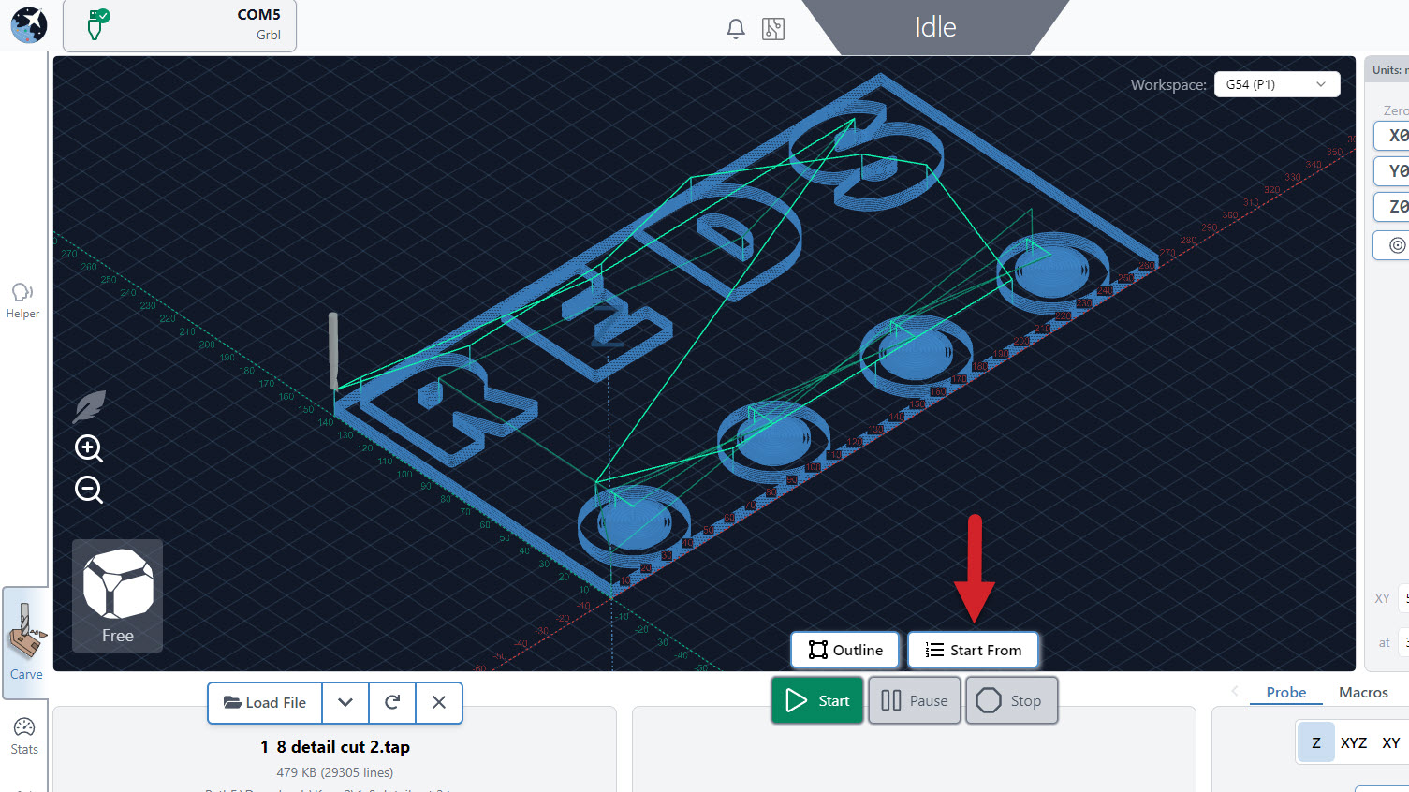Select the Macros tab
1409x792 pixels.
click(x=1363, y=693)
